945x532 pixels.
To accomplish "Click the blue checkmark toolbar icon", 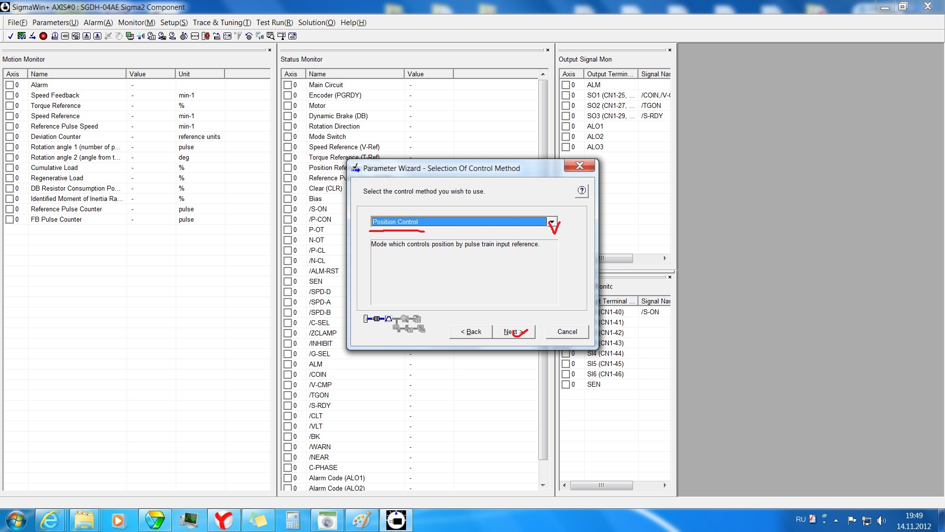I will tap(10, 36).
